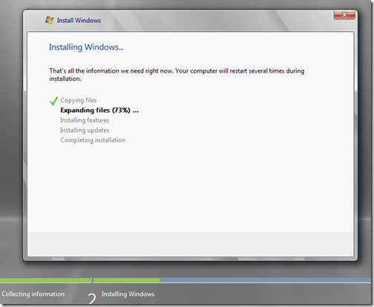Click the step number 2 indicator
This screenshot has width=374, height=307.
click(x=92, y=298)
